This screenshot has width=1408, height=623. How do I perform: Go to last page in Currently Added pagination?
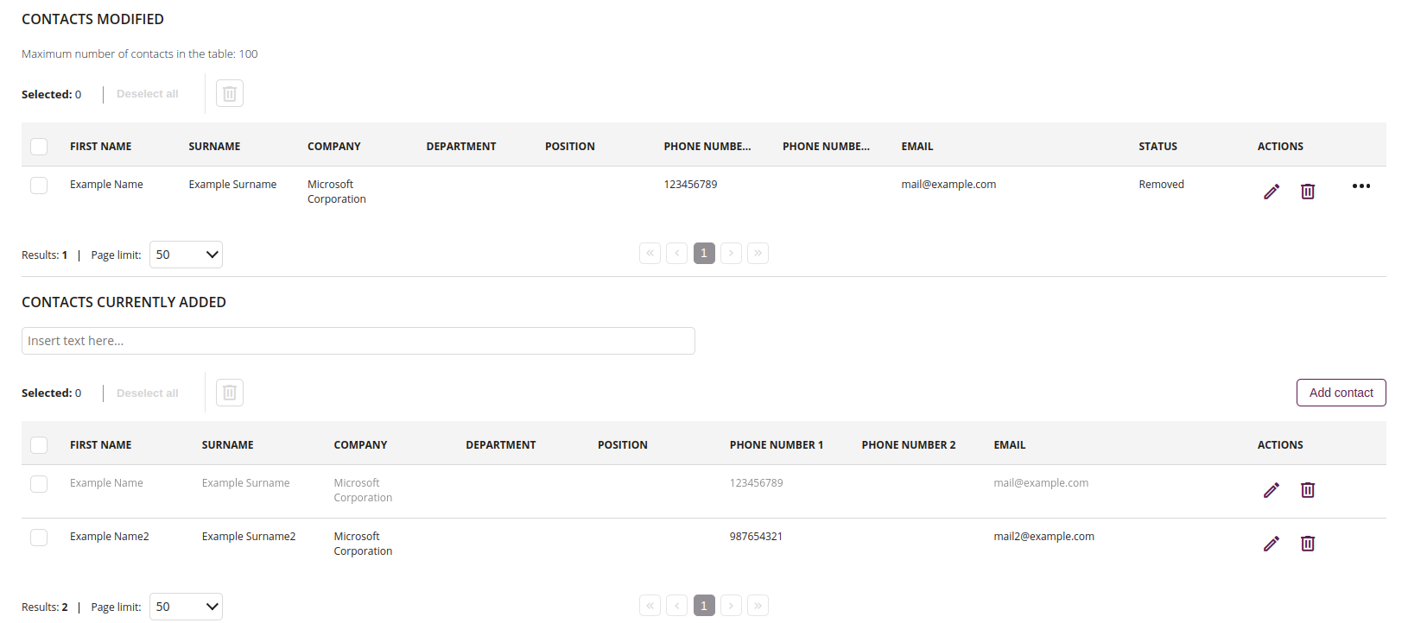click(x=758, y=605)
